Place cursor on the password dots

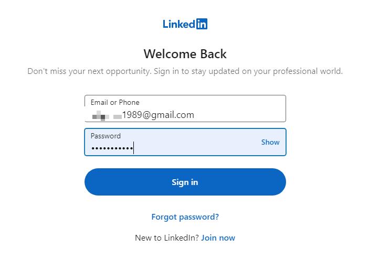tap(112, 148)
